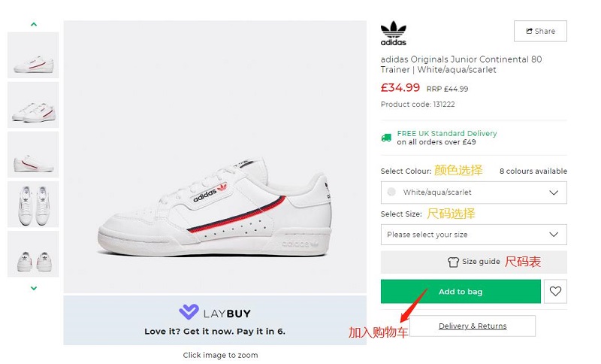
Task: Click the t-shirt icon in Size guide
Action: click(452, 262)
